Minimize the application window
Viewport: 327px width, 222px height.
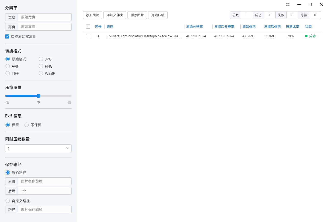tap(299, 4)
